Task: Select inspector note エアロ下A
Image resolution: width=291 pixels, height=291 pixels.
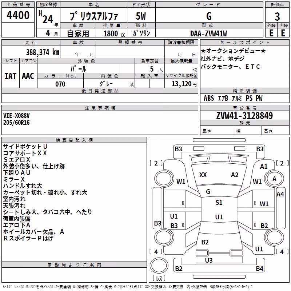Action: 16,225
